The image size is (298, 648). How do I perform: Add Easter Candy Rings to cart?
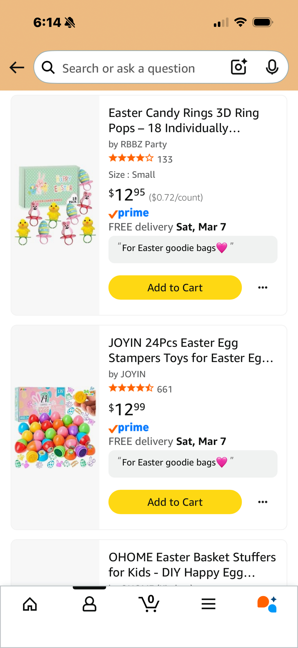(175, 287)
